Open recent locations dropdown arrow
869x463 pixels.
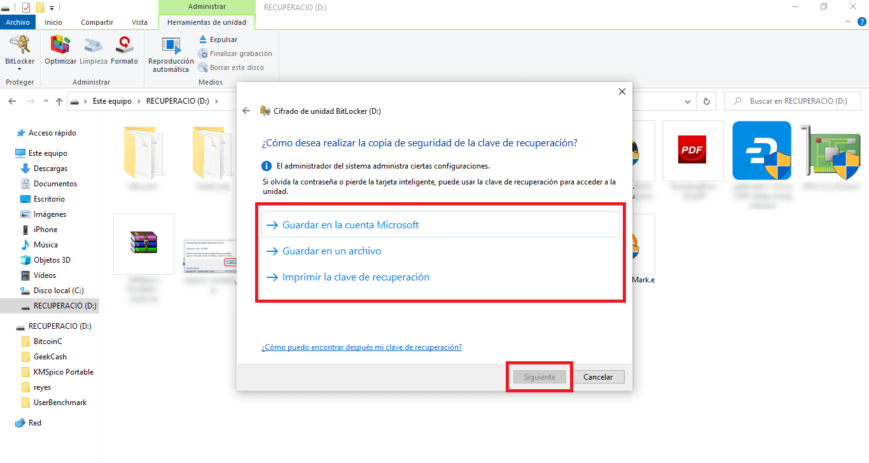point(46,101)
